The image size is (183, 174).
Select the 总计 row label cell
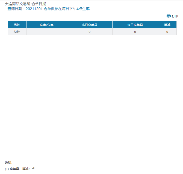[17, 32]
